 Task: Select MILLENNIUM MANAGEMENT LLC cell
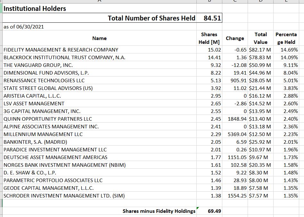tap(99, 134)
